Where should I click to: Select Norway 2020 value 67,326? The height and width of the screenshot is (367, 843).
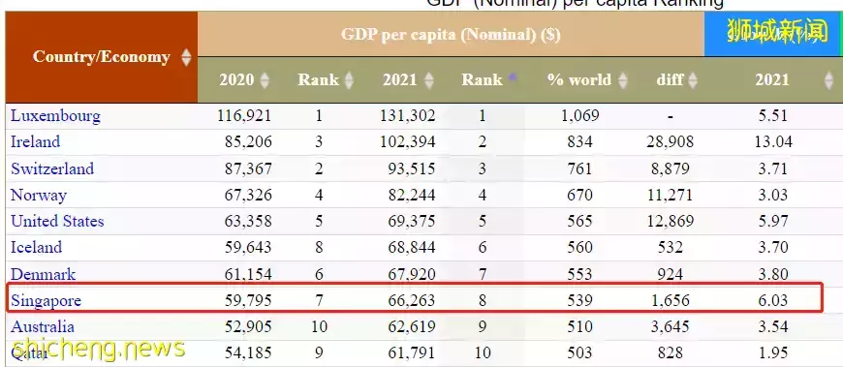[x=248, y=195]
